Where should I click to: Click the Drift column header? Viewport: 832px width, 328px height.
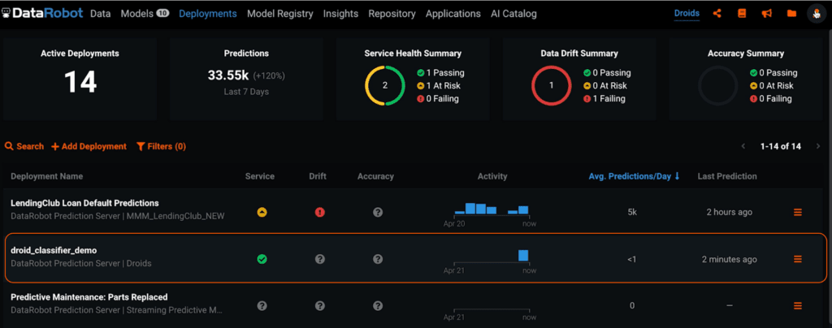[x=318, y=176]
